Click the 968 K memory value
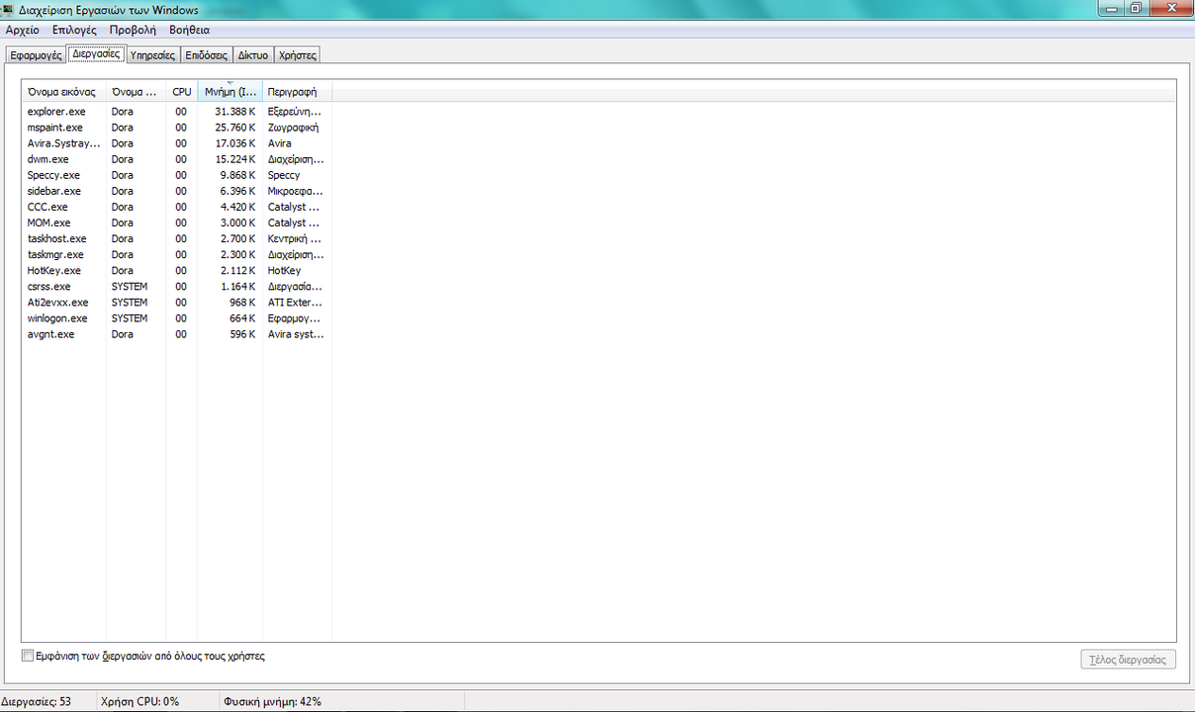The height and width of the screenshot is (712, 1195). click(243, 302)
